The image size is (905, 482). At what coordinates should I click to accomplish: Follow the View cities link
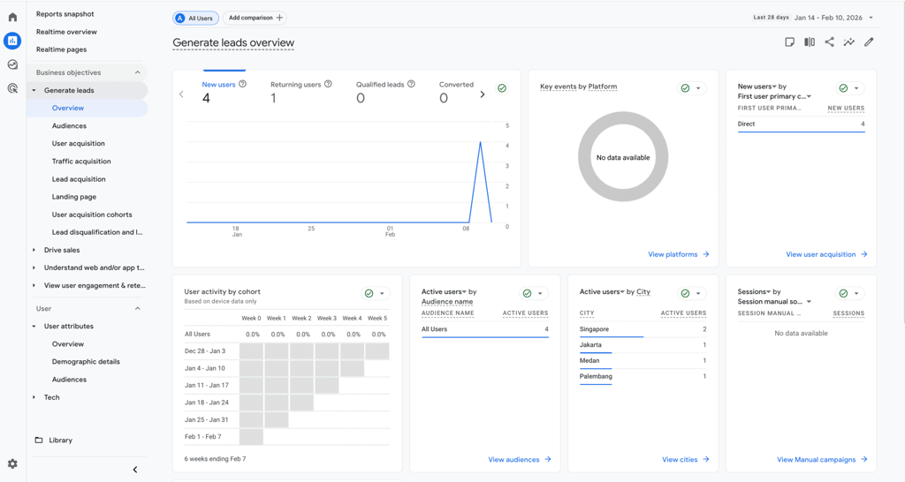tap(685, 460)
